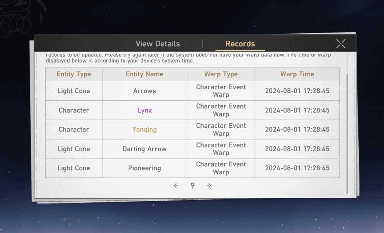Click the Light Cone cell beside Arrows
This screenshot has height=233, width=384.
74,91
